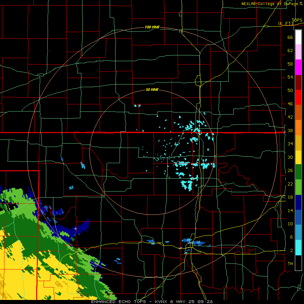Click the black TH legend swatch

[x=298, y=263]
